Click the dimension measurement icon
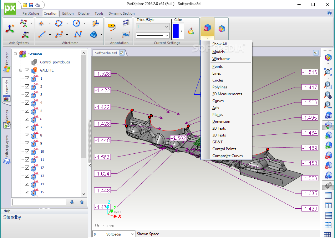 tap(126, 23)
